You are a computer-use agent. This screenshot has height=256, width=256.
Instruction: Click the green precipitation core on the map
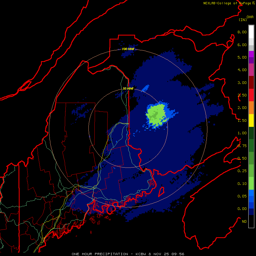[x=156, y=116]
